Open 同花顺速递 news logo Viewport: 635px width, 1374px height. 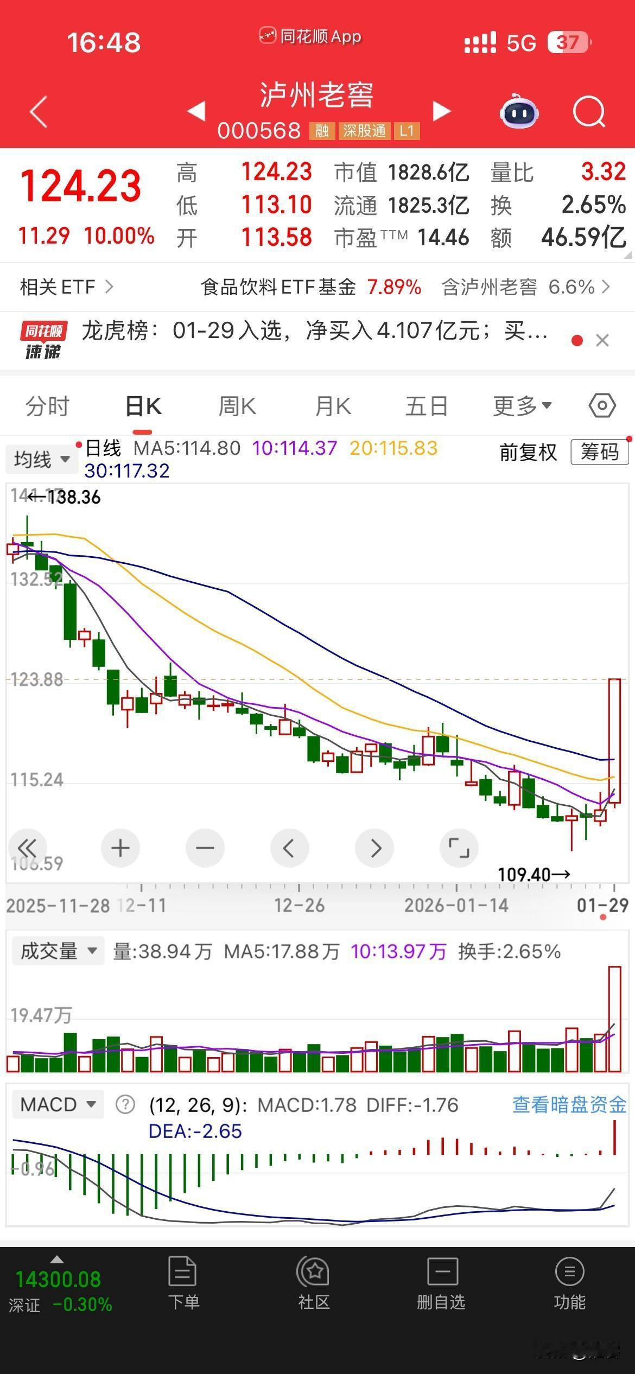[x=43, y=340]
